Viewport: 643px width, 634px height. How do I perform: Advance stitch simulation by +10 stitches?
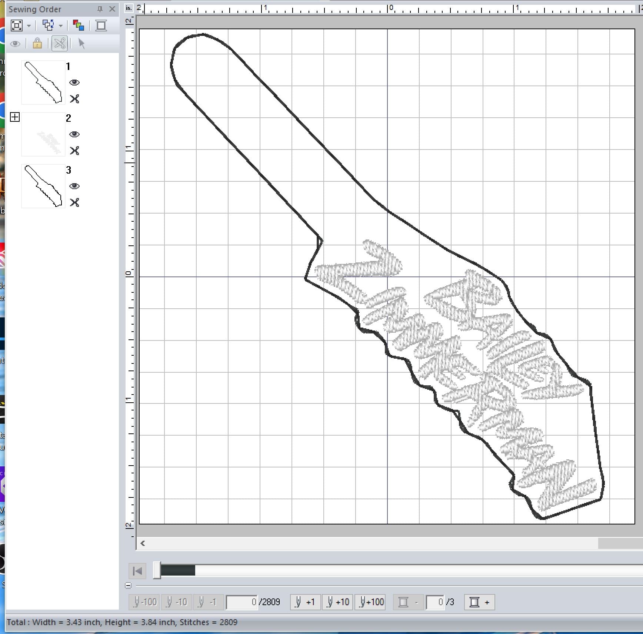point(337,602)
